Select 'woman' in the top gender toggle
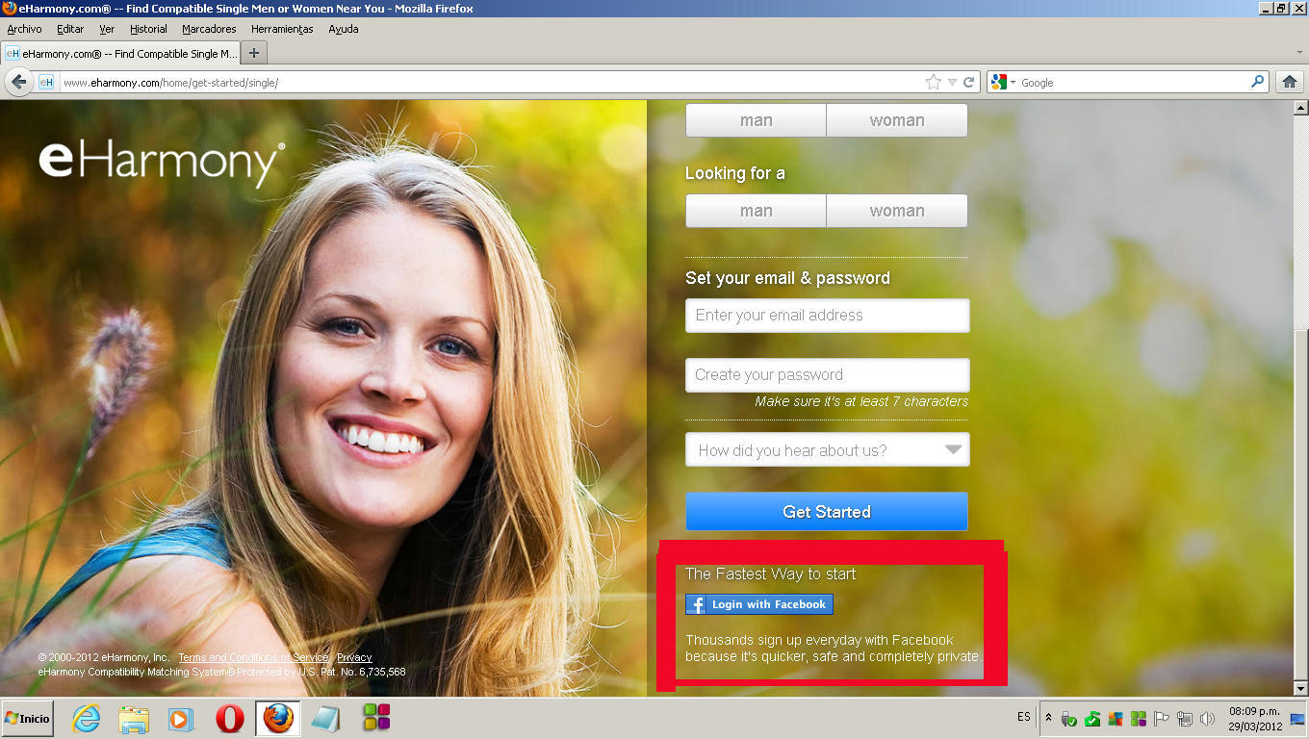 point(897,120)
